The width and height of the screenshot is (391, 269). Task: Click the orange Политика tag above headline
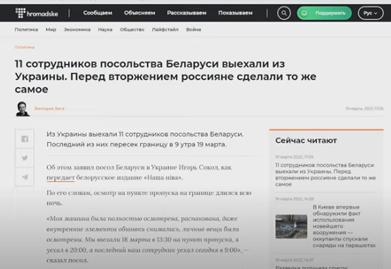pos(25,47)
